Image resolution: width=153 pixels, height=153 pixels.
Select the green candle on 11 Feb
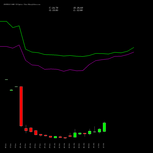click(x=99, y=131)
